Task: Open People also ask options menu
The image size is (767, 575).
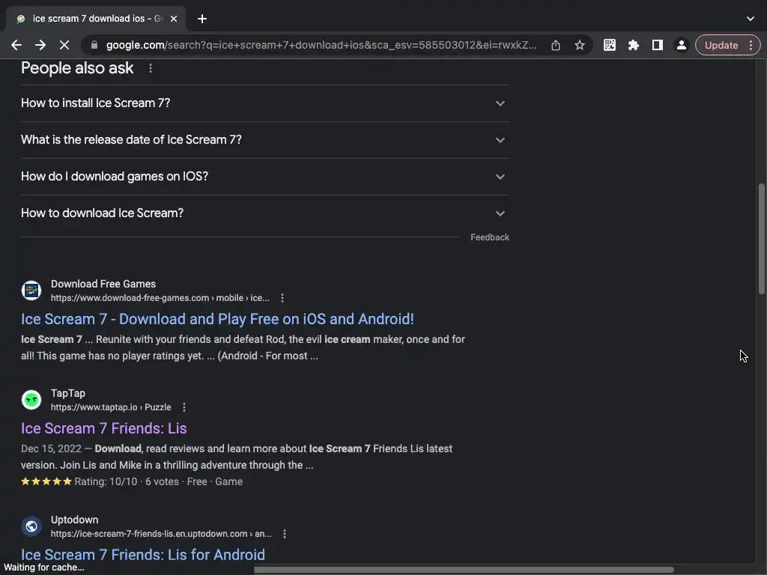Action: (150, 68)
